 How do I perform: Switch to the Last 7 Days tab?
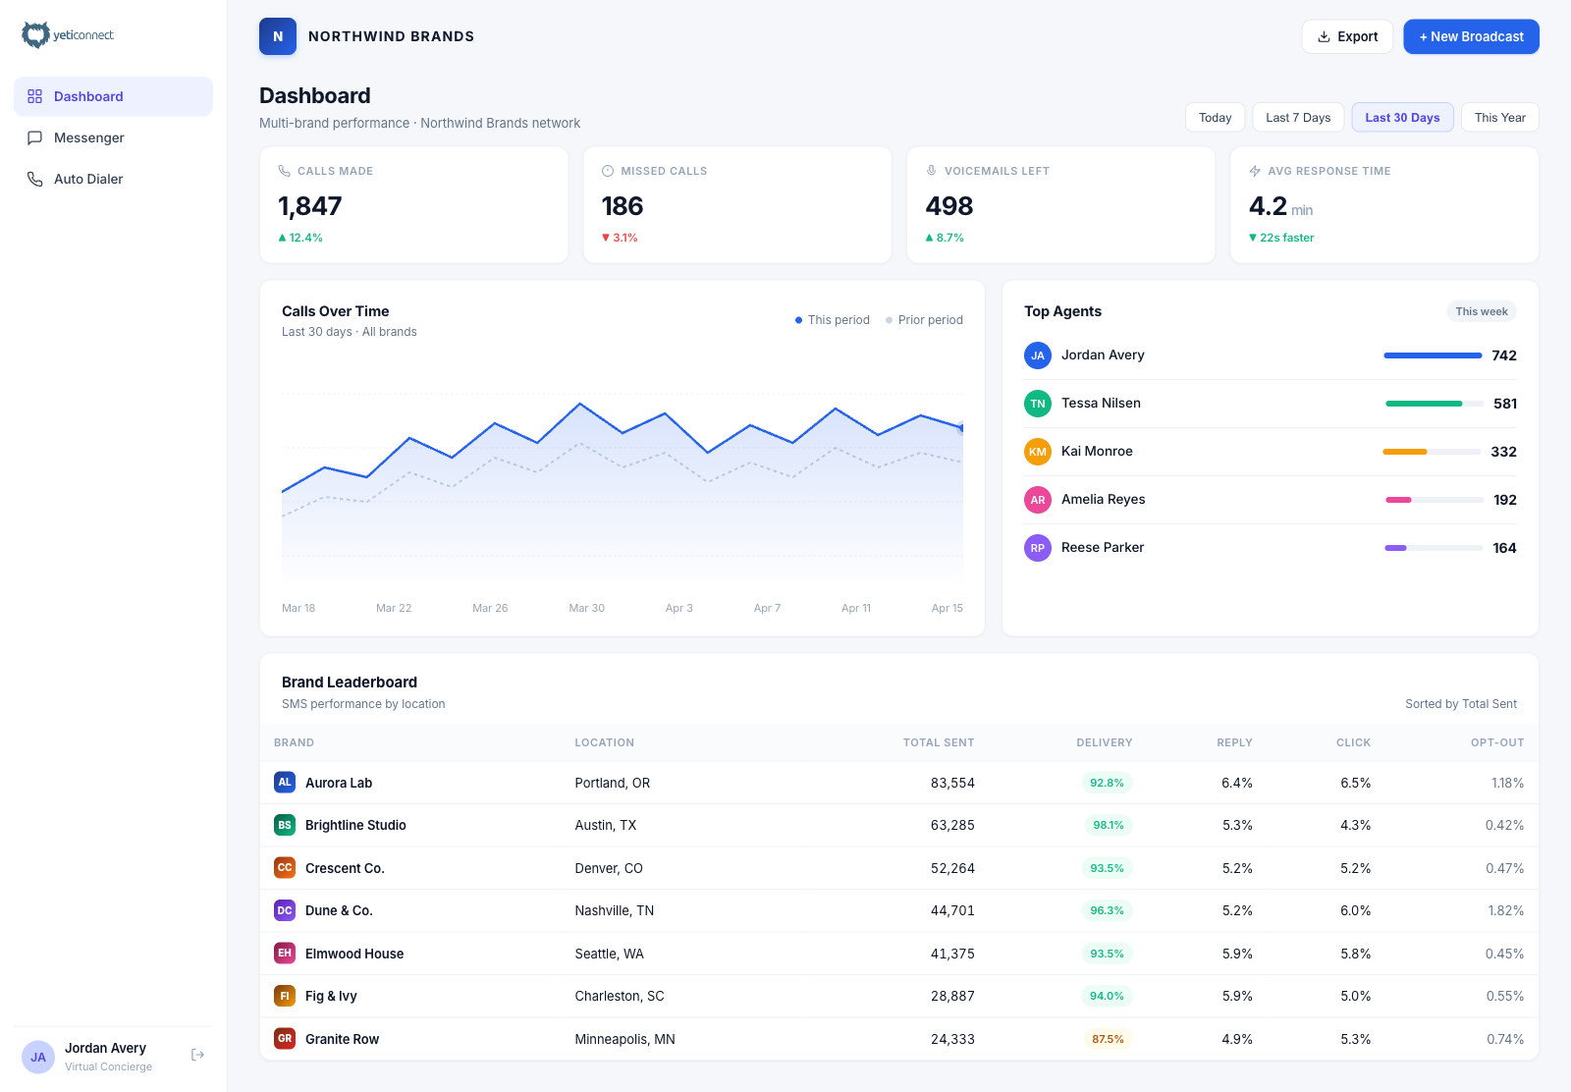point(1298,117)
